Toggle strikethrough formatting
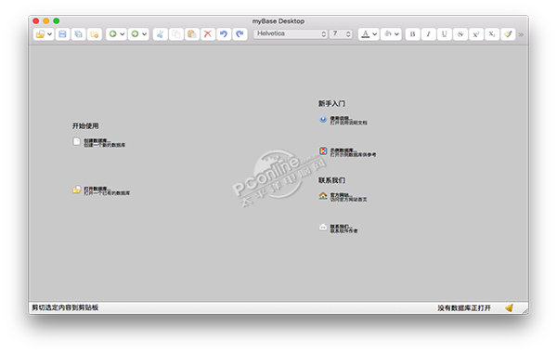This screenshot has height=353, width=557. [460, 34]
